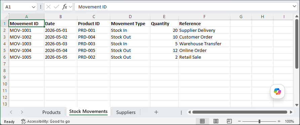The image size is (300, 125).
Task: Switch to the Products sheet tab
Action: (51, 112)
